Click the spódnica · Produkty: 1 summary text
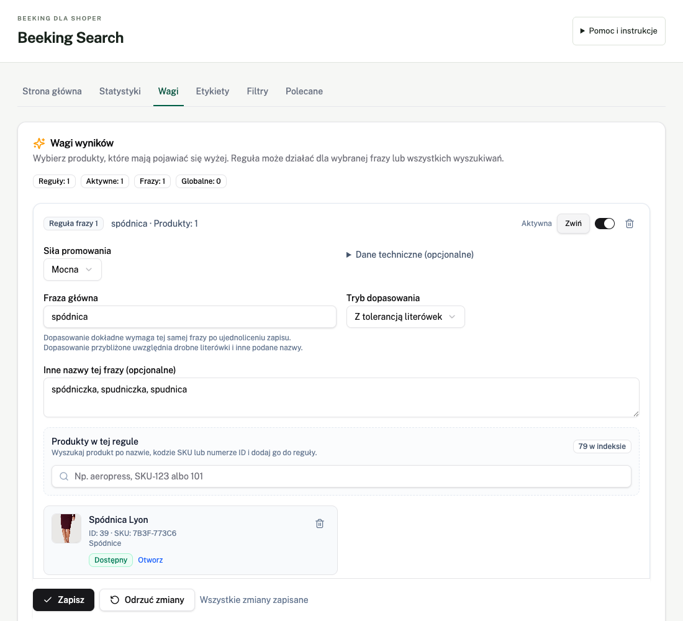This screenshot has height=621, width=683. [154, 224]
